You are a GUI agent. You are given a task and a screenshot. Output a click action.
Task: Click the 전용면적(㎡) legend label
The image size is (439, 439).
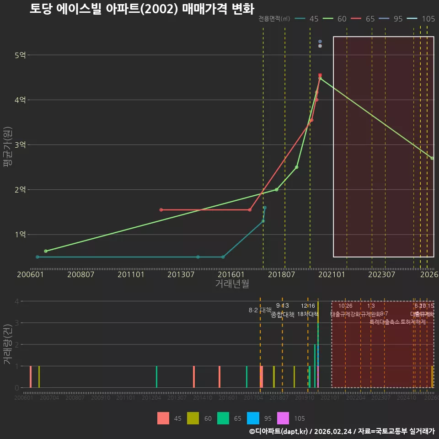(274, 19)
